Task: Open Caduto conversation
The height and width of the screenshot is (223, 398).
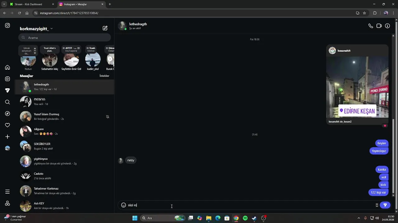Action: [65, 176]
